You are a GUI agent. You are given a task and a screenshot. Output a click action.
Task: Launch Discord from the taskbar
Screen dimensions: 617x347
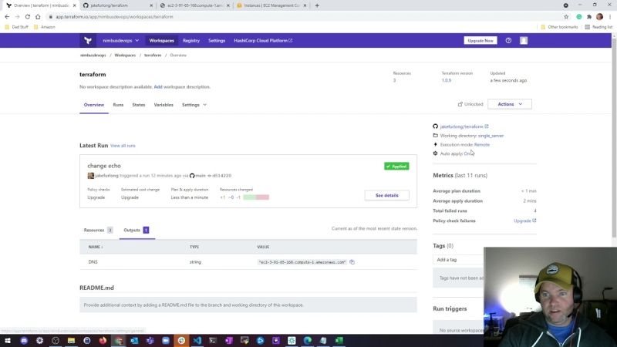(24, 340)
